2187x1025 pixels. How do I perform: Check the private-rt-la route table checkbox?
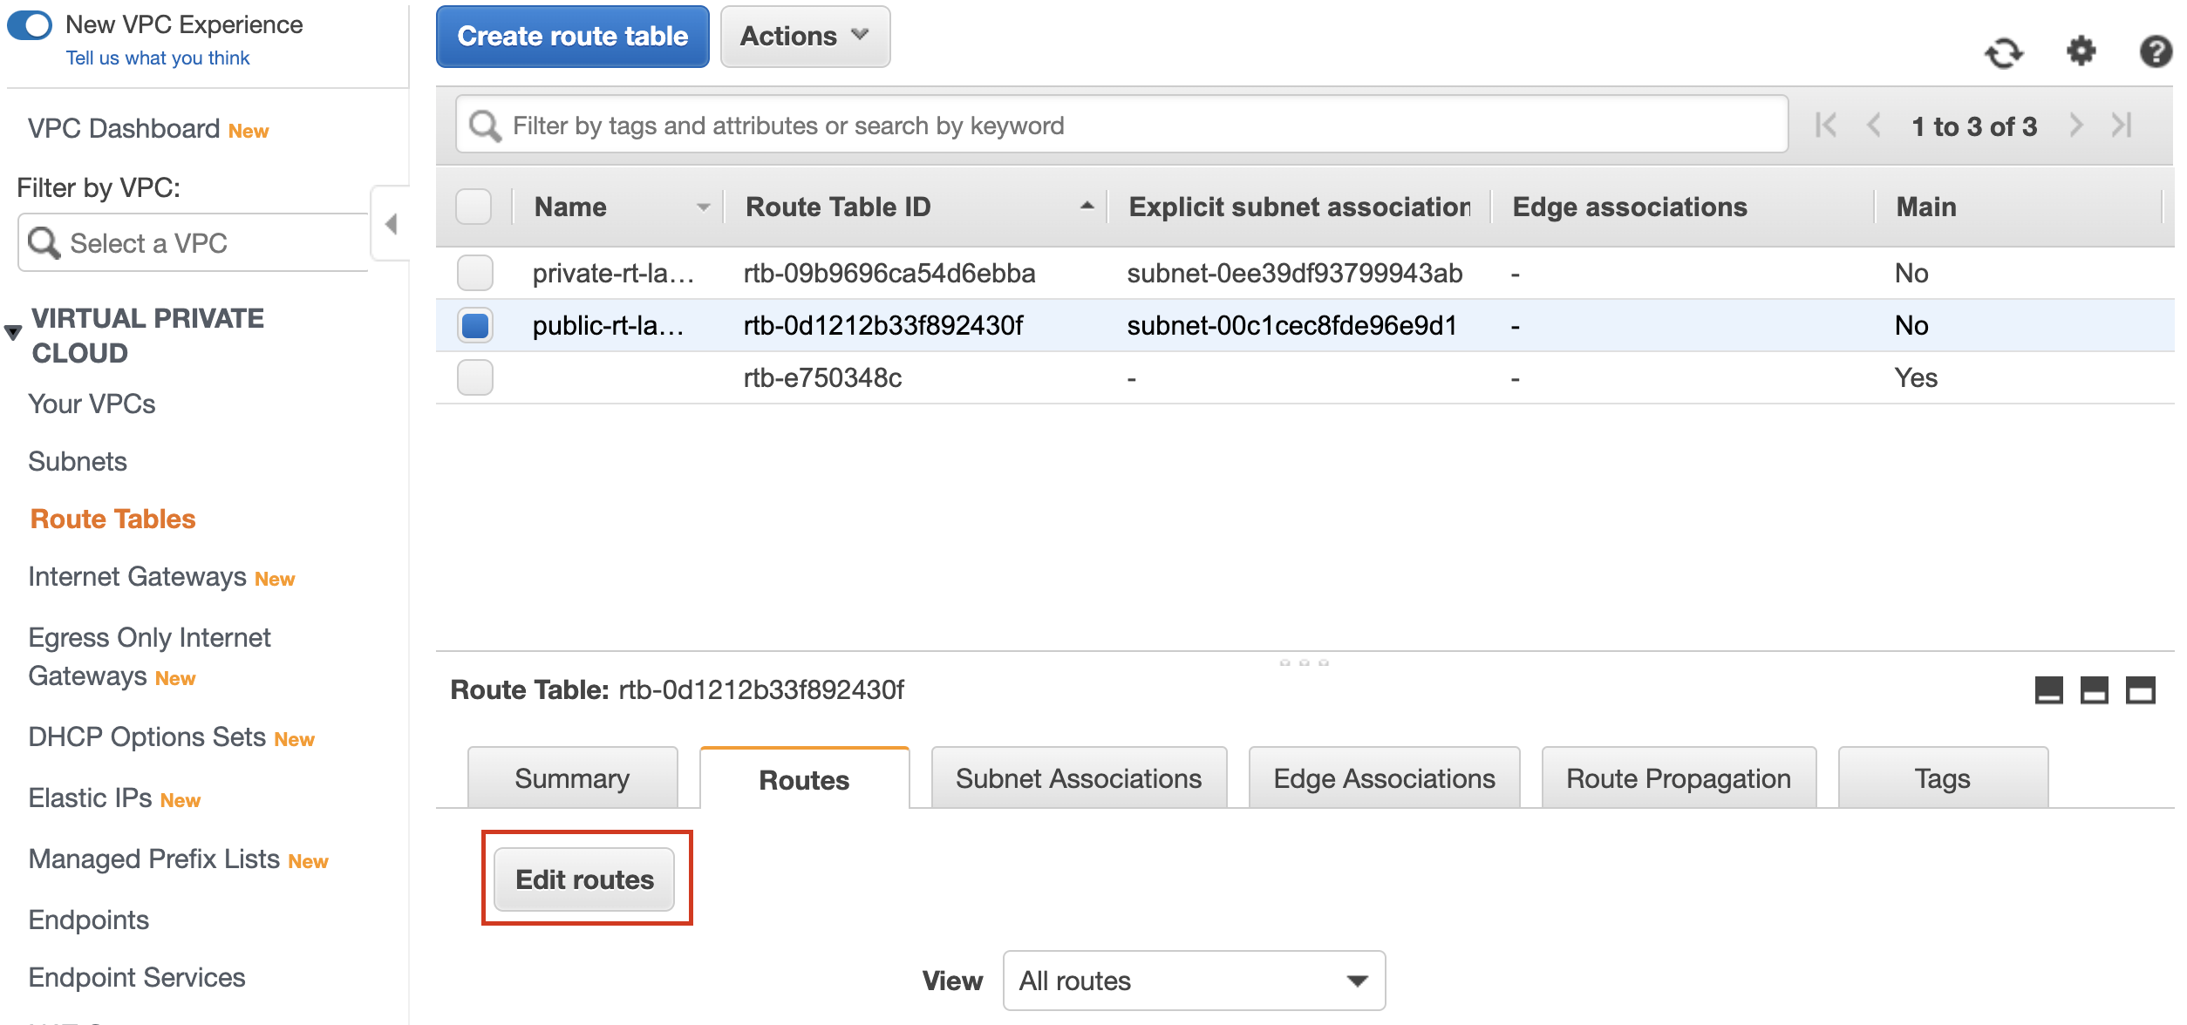click(x=475, y=273)
